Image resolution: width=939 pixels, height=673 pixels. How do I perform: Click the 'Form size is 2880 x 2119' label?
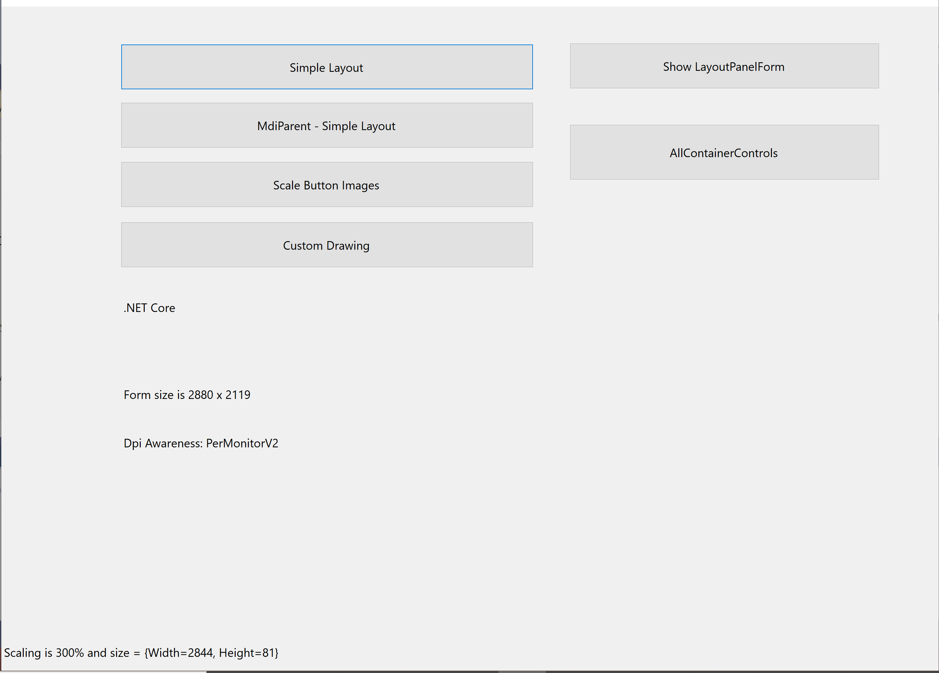(187, 394)
